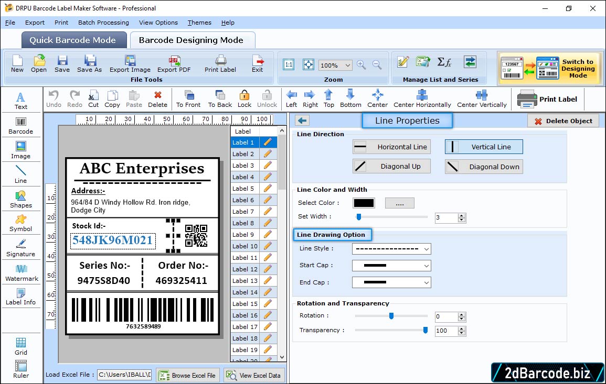The image size is (606, 384).
Task: Click the Export Image icon
Action: 130,64
